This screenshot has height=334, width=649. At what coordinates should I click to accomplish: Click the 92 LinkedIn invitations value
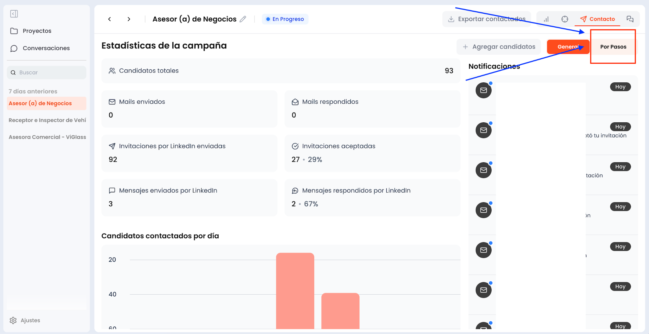tap(113, 159)
